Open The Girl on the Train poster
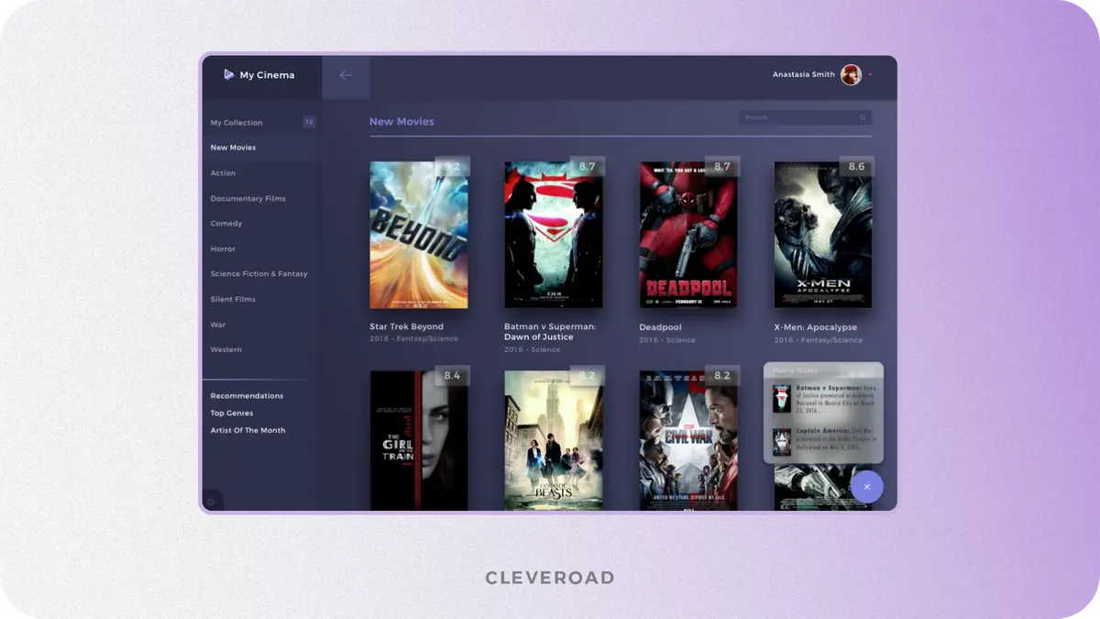The image size is (1100, 619). (419, 440)
